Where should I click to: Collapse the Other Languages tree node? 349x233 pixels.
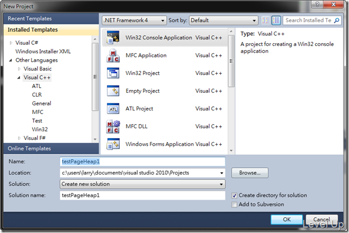click(10, 60)
